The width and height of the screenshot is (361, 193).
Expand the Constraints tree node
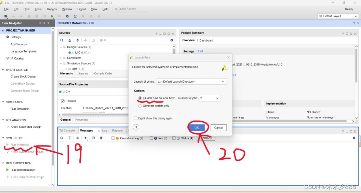coord(61,58)
